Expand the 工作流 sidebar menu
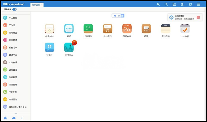This screenshot has height=122, width=207. [16, 25]
